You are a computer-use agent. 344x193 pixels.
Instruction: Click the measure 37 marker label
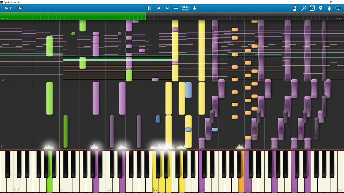tap(2, 147)
